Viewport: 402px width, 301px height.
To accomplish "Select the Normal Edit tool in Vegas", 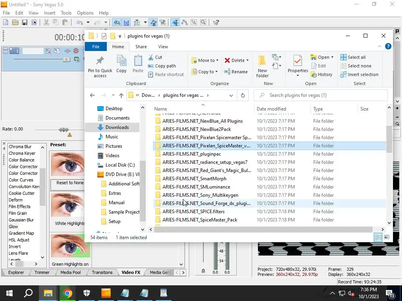I will pos(175,22).
